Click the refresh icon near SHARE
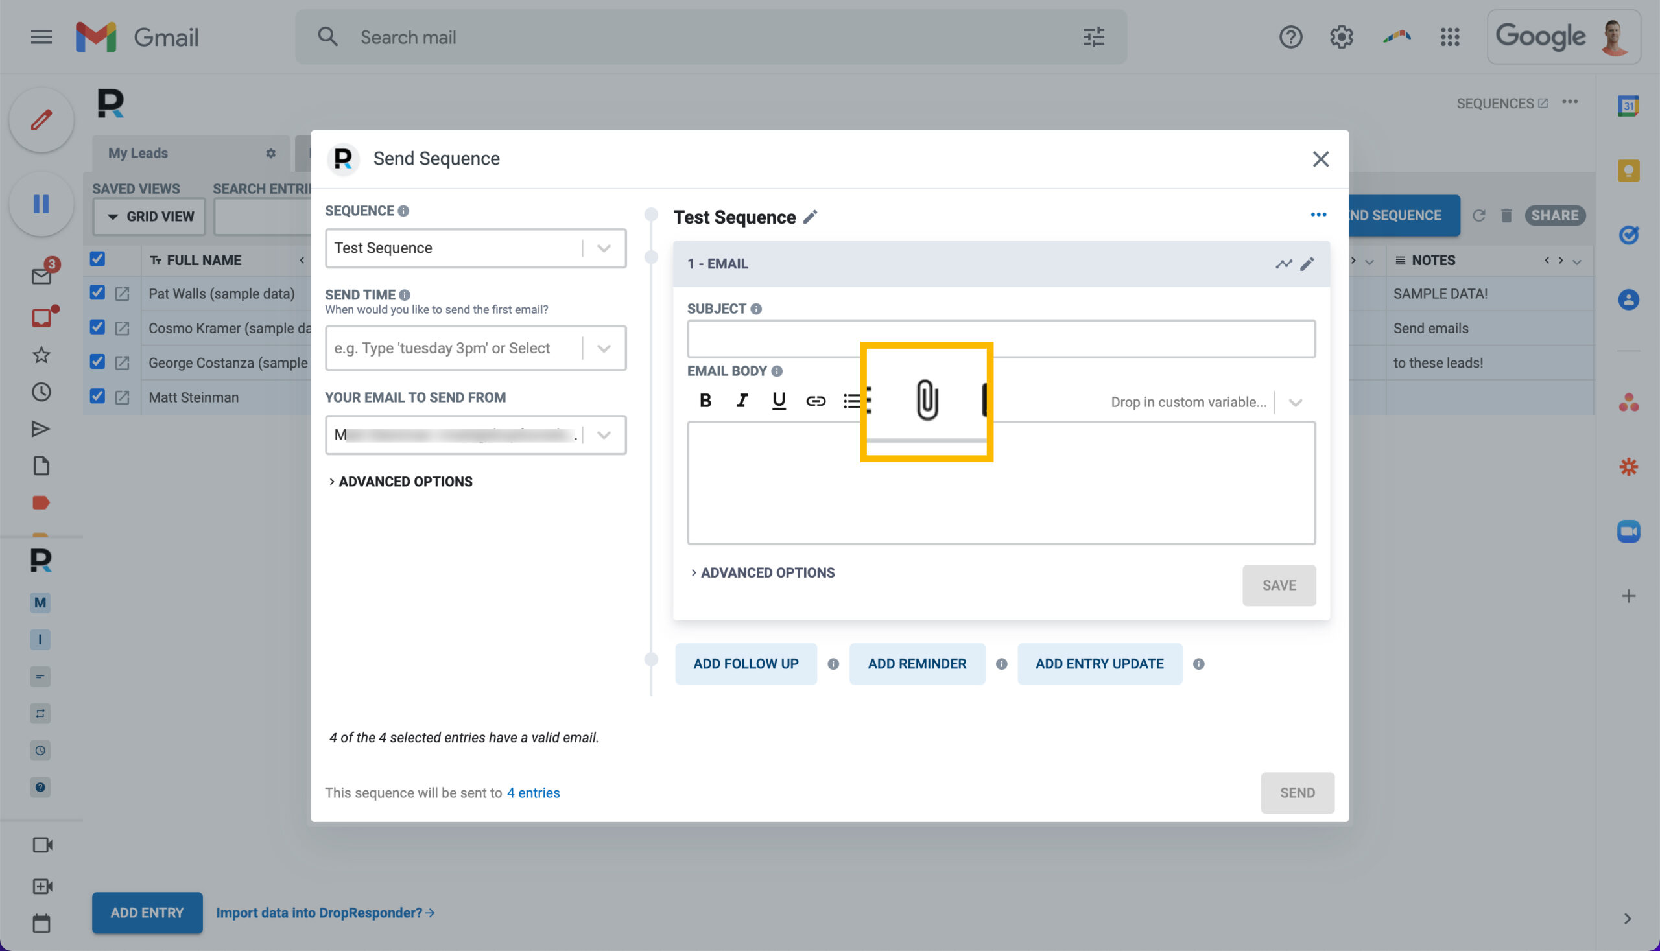The width and height of the screenshot is (1660, 951). pyautogui.click(x=1478, y=215)
